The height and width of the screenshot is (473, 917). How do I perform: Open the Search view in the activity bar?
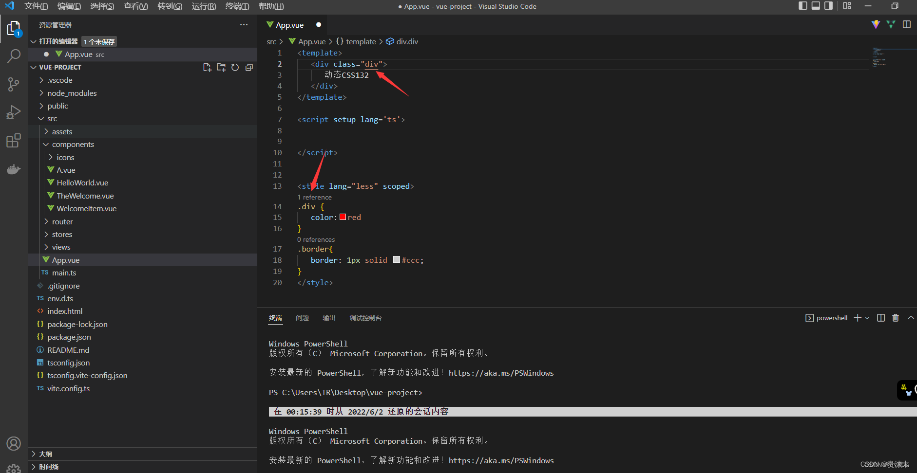point(14,56)
